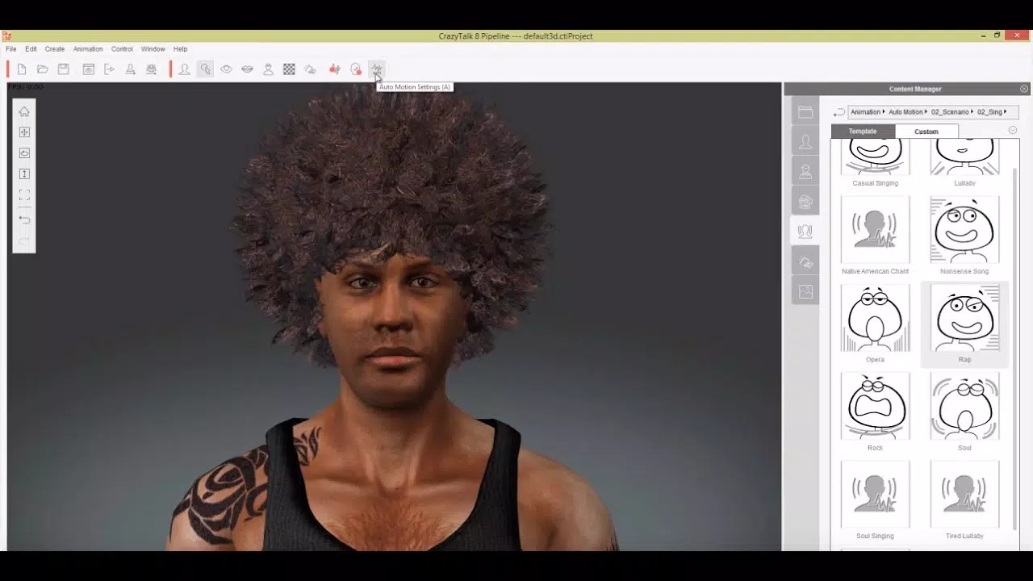Expand the 02_Sing breadcrumb arrow
This screenshot has width=1033, height=581.
pos(1006,112)
